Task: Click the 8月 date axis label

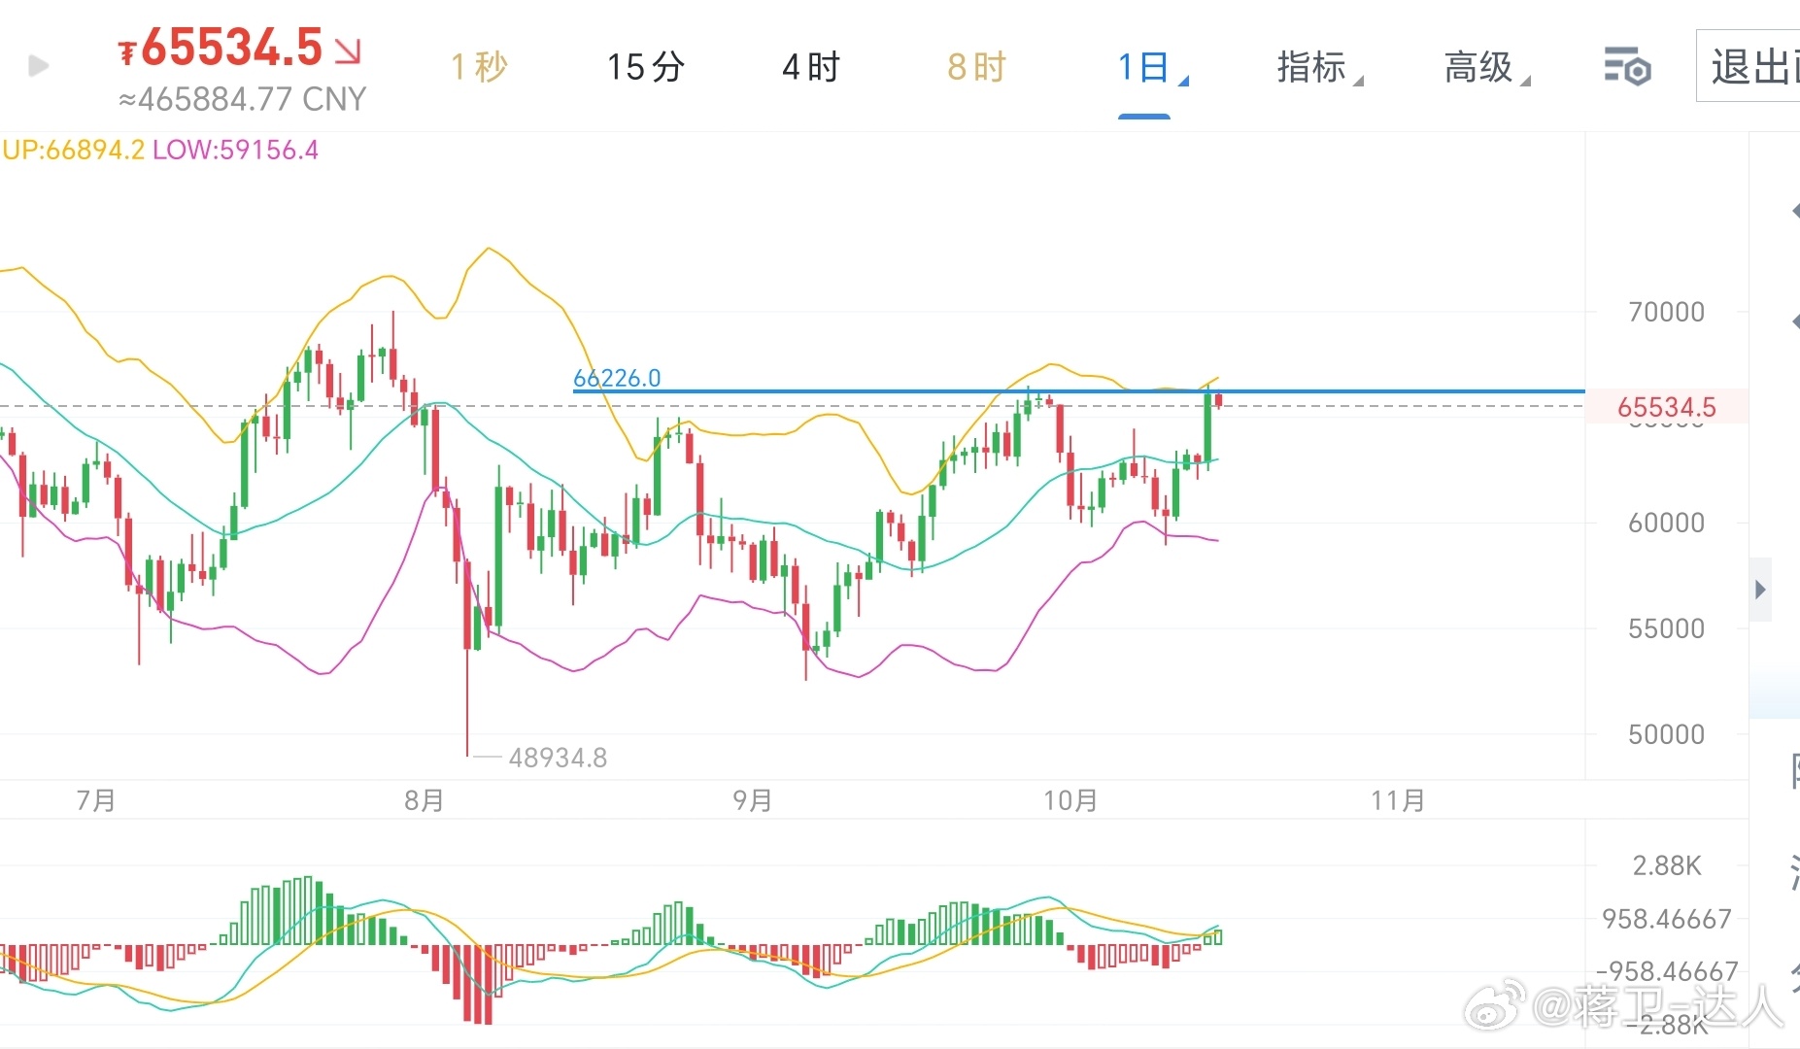Action: 425,800
